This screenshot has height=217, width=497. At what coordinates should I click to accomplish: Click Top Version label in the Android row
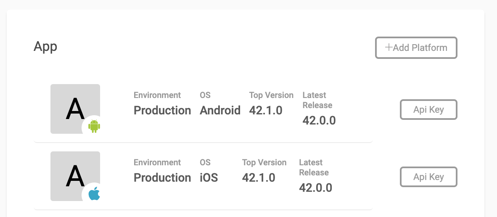tap(271, 95)
